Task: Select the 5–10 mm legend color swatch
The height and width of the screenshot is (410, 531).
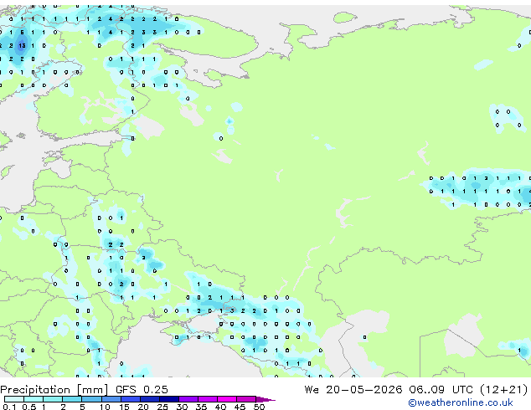Action: pos(92,399)
